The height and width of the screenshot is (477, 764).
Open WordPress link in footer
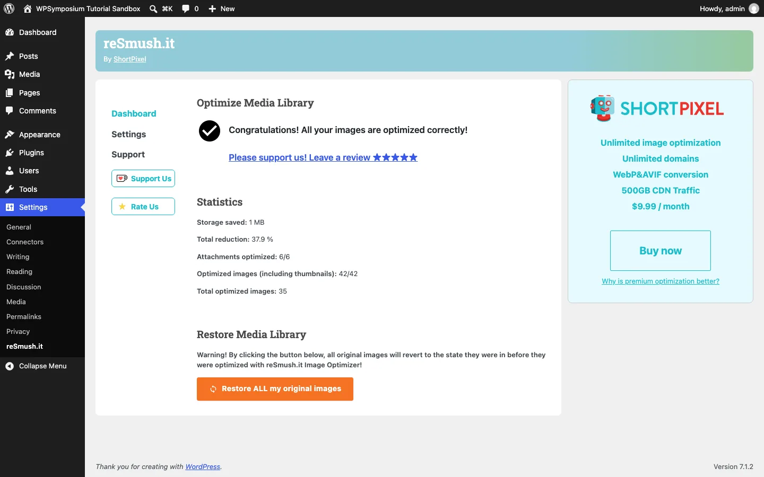[203, 466]
